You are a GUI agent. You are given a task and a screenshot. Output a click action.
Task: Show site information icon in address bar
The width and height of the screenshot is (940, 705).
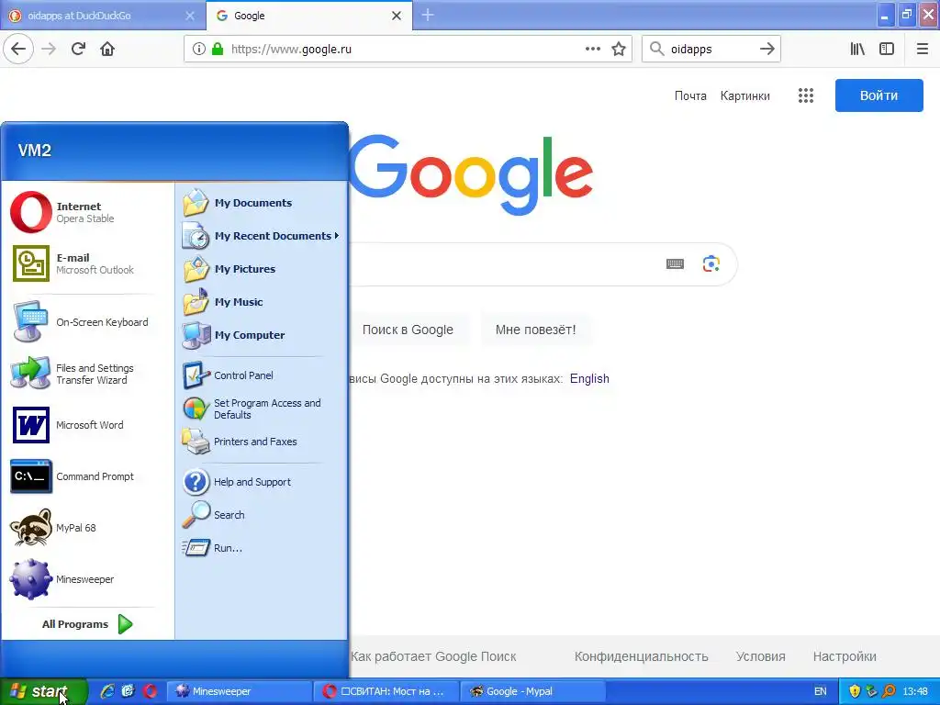(199, 50)
